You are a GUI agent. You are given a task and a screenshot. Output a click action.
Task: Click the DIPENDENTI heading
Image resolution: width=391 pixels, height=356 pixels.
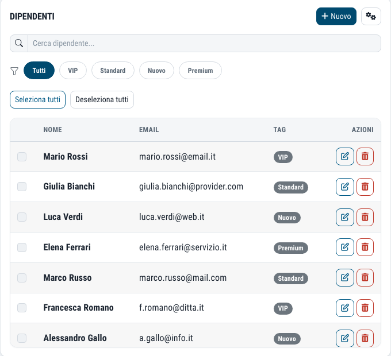click(32, 17)
